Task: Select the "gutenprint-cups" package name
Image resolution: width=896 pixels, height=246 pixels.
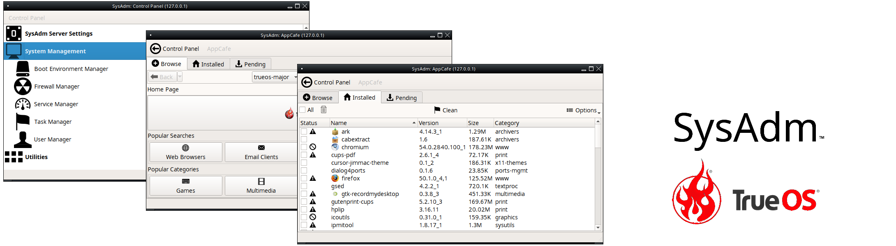Action: click(352, 202)
